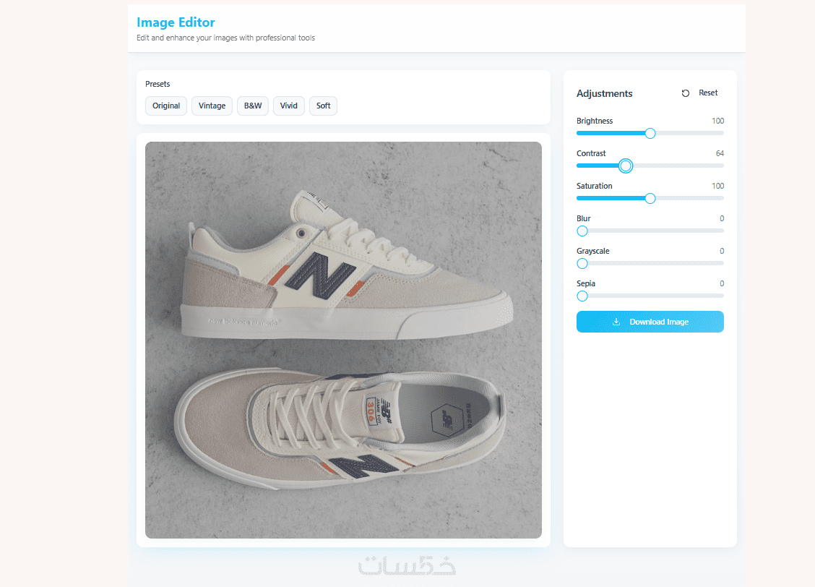
Task: Choose the Vivid preset
Action: pyautogui.click(x=288, y=106)
